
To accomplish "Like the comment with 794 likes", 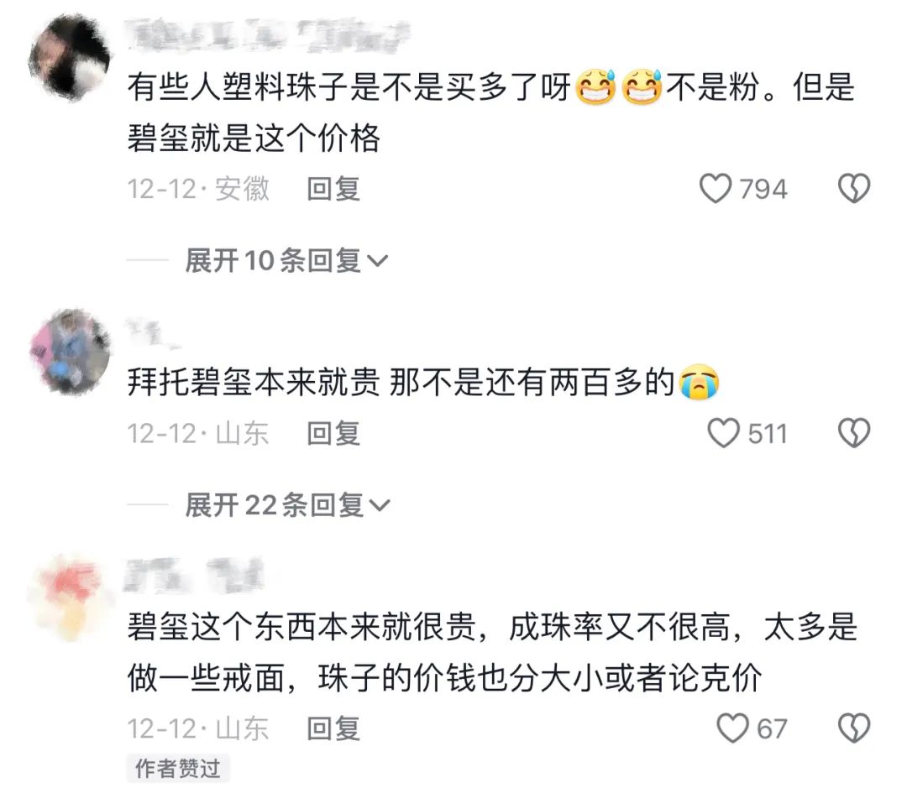I will (716, 188).
